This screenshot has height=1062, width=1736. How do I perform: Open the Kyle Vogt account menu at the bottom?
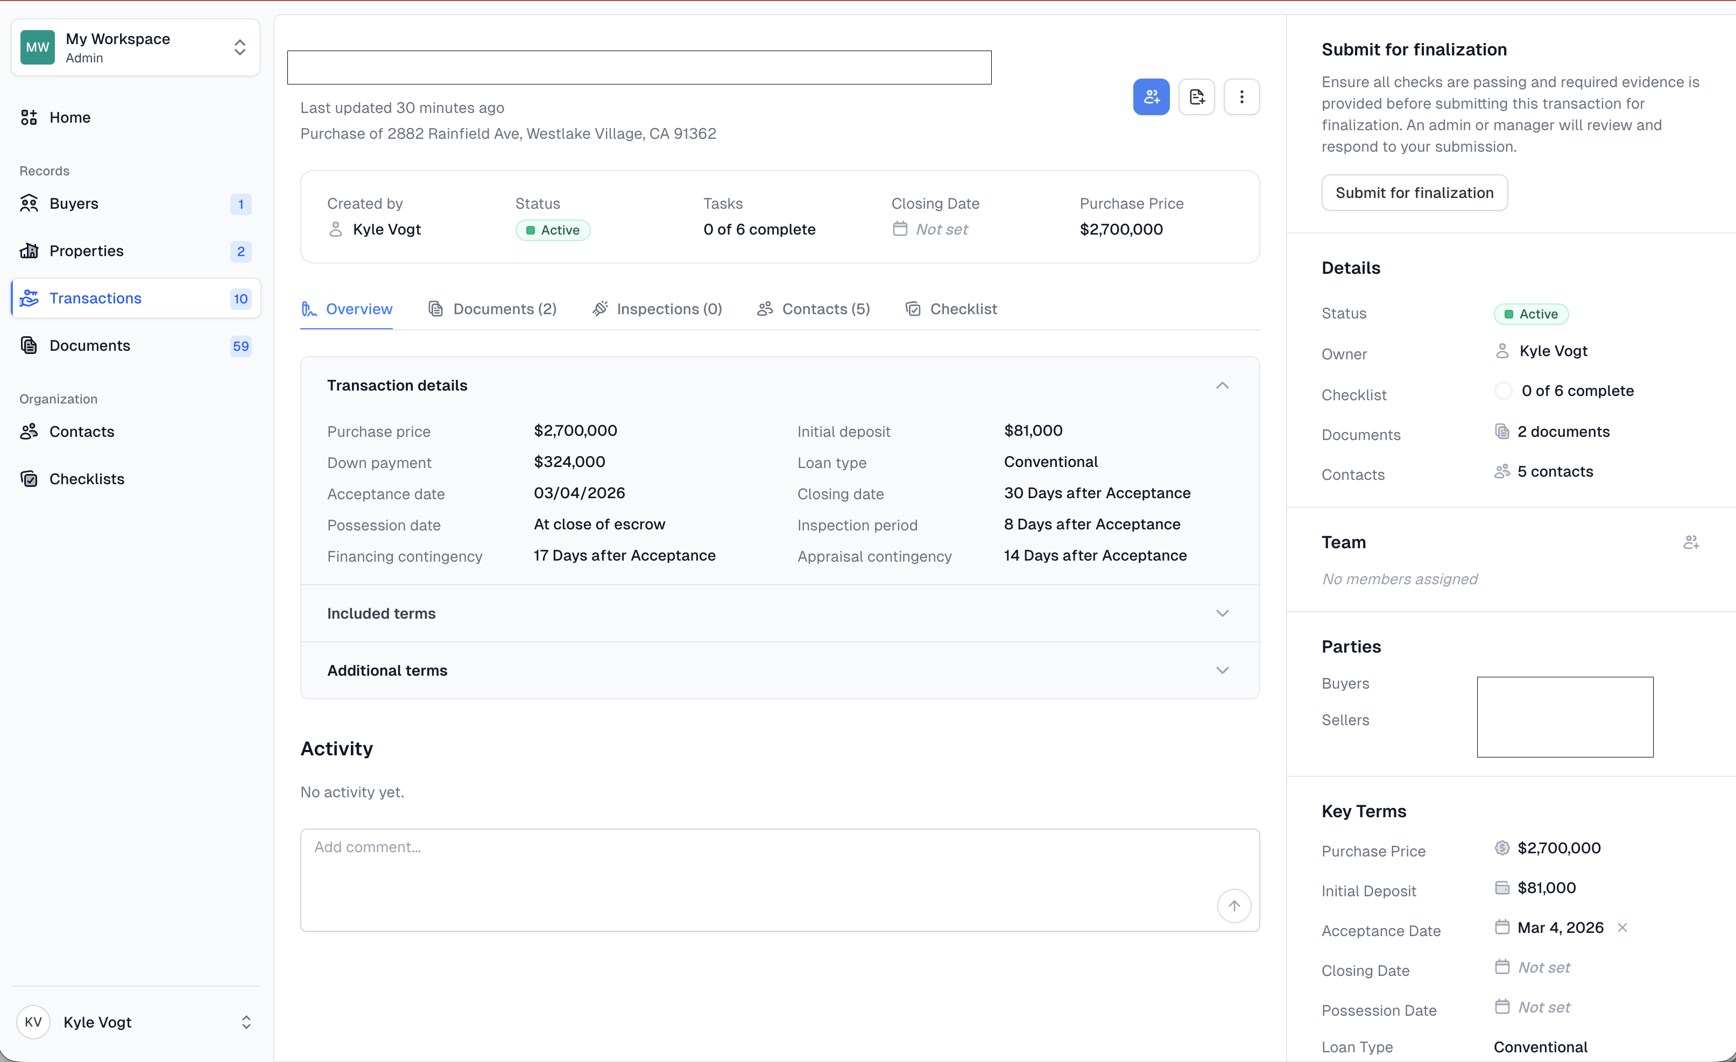(246, 1023)
